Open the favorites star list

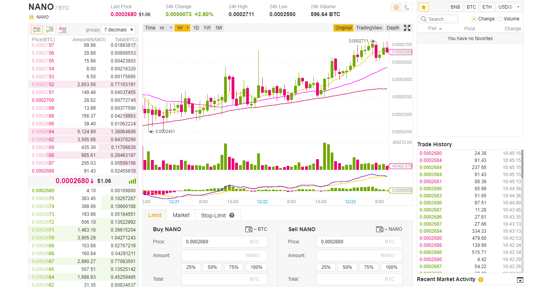click(x=423, y=7)
